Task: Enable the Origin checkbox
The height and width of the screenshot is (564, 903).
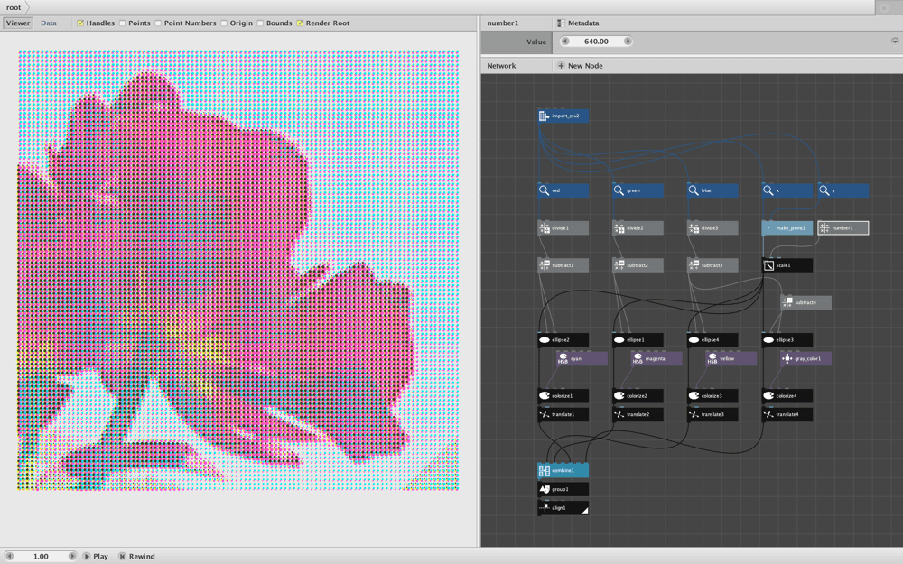Action: (223, 23)
